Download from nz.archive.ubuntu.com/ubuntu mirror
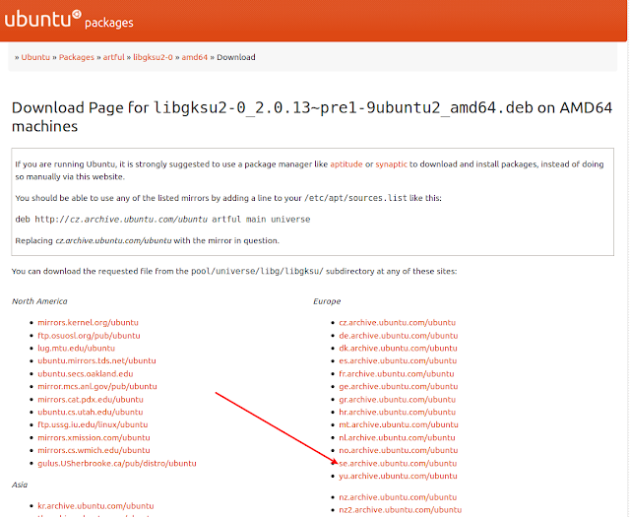The width and height of the screenshot is (630, 517). [x=398, y=497]
